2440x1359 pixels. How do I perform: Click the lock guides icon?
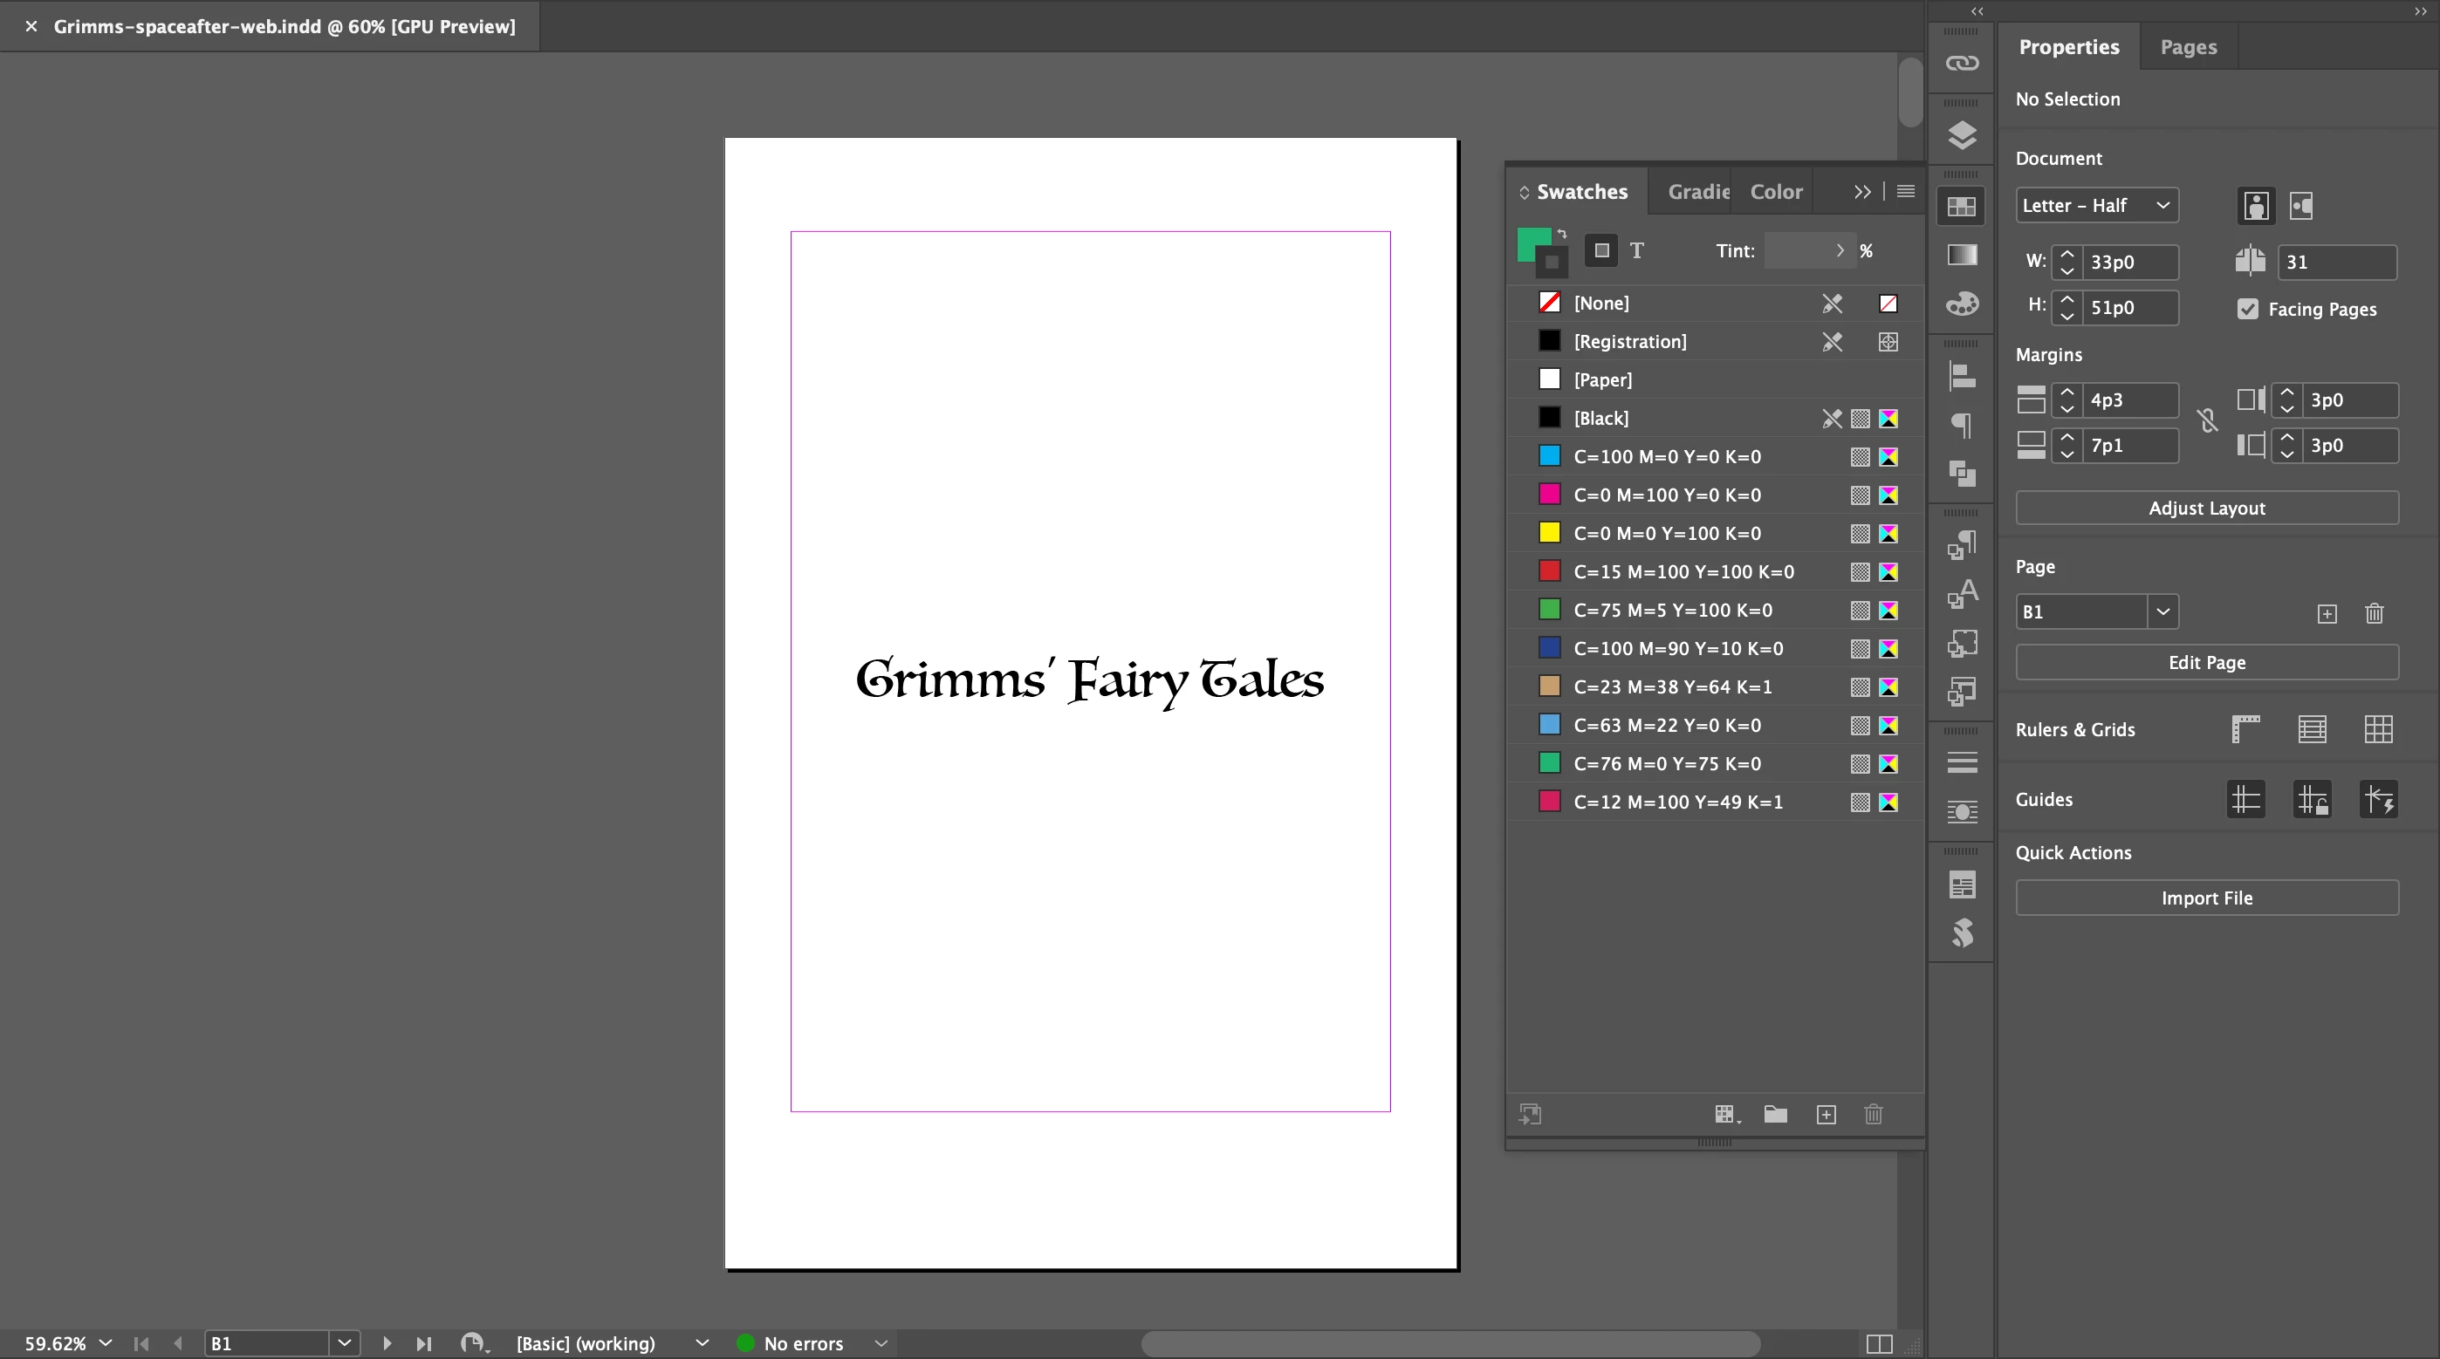tap(2312, 799)
